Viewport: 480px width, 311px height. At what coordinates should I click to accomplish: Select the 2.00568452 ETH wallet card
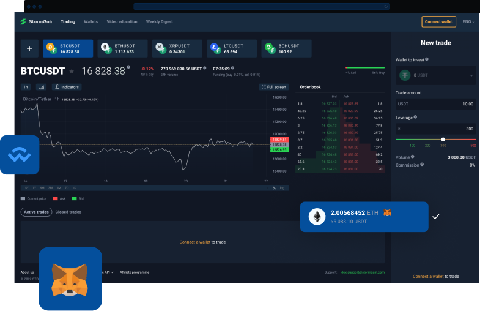coord(364,217)
